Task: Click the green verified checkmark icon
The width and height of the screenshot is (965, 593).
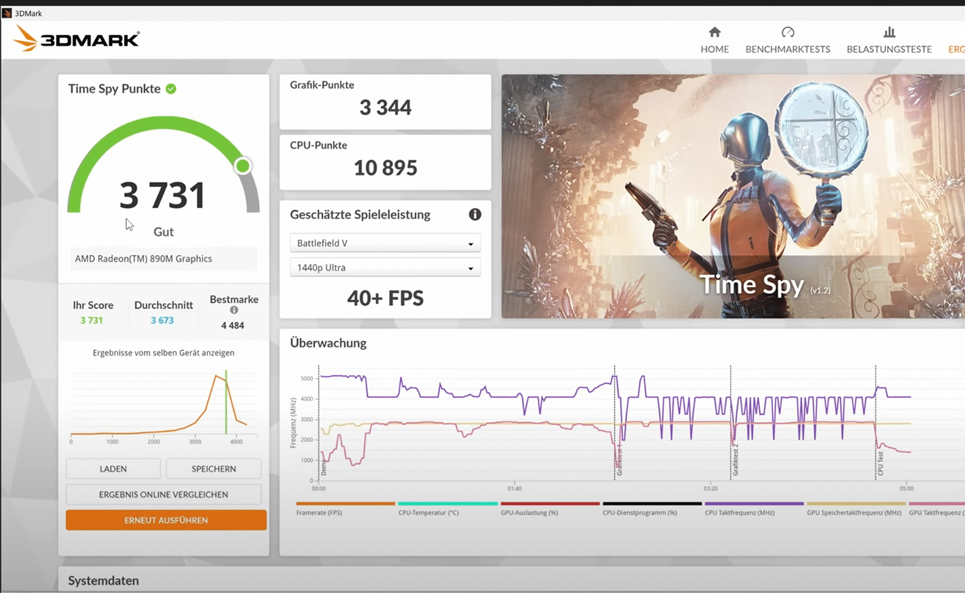Action: click(x=171, y=89)
